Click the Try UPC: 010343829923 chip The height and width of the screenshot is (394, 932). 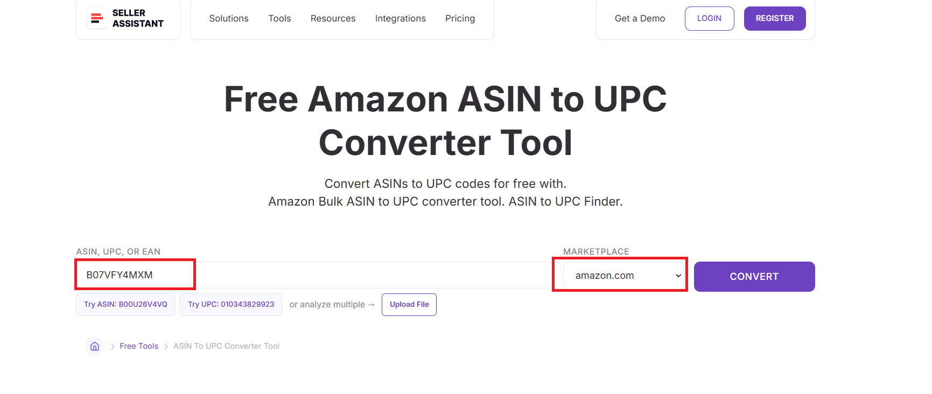(x=230, y=304)
